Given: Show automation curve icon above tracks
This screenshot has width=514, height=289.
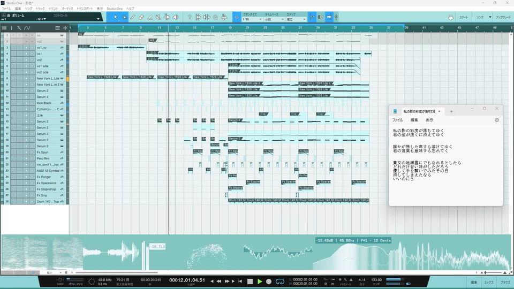Looking at the screenshot, I should pyautogui.click(x=27, y=28).
